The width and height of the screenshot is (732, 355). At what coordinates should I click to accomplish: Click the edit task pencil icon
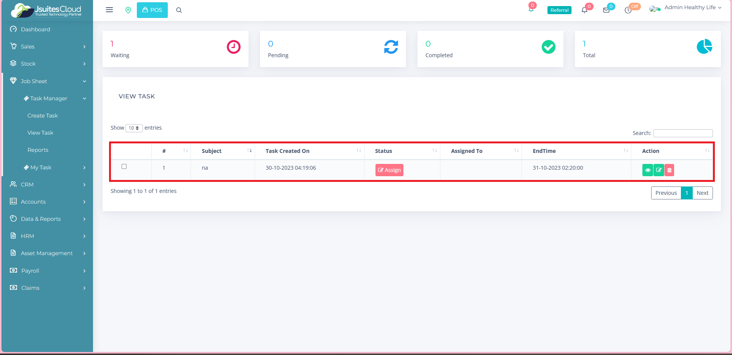[658, 170]
